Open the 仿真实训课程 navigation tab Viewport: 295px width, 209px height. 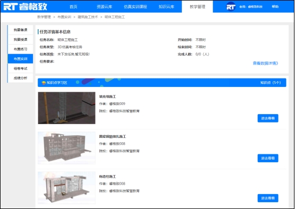135,6
